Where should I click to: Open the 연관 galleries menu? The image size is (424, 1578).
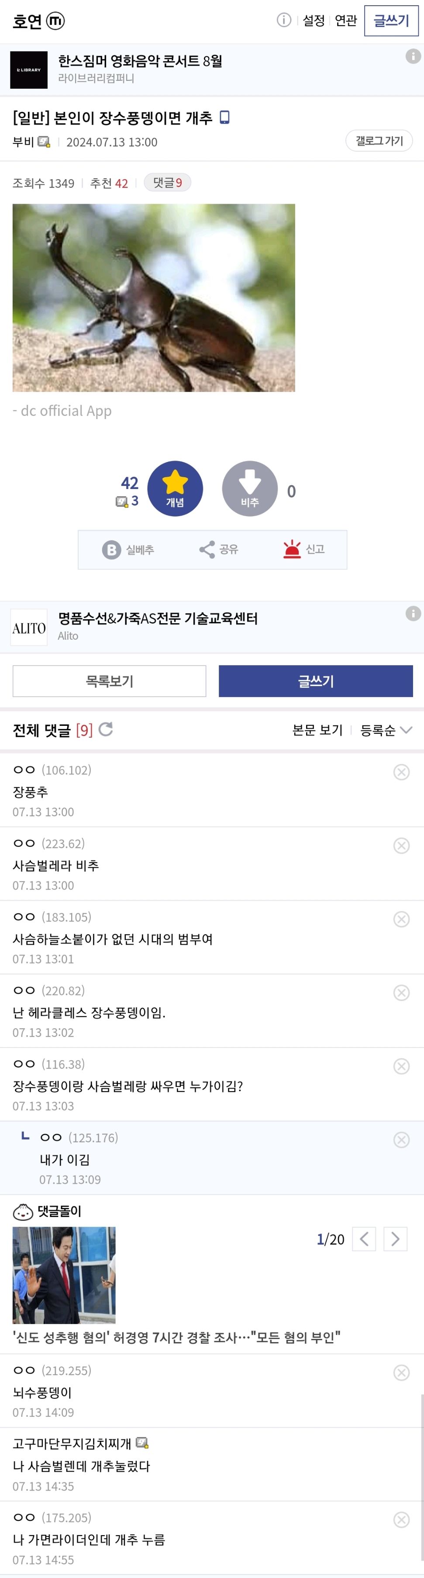(346, 21)
